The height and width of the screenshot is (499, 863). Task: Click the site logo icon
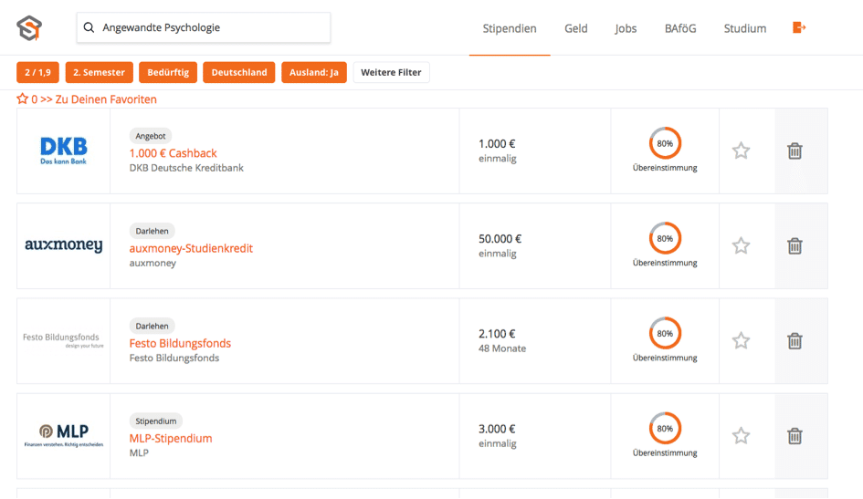click(x=29, y=28)
